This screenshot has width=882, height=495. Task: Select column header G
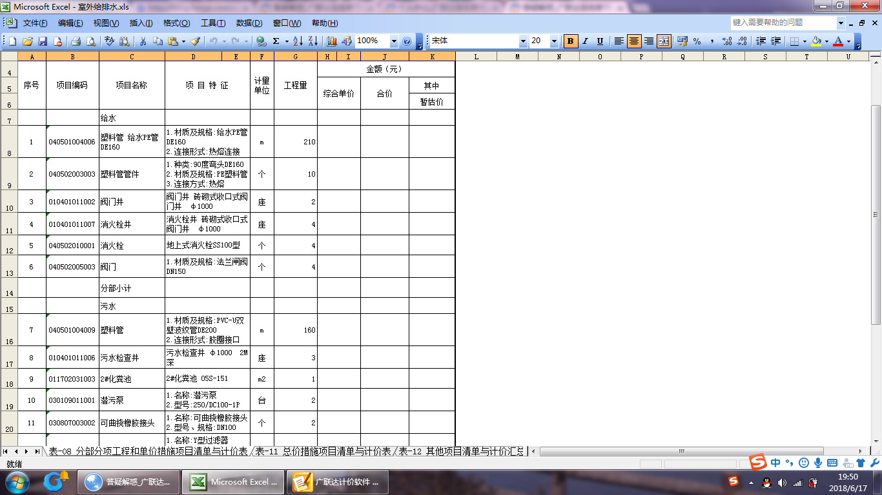click(296, 57)
